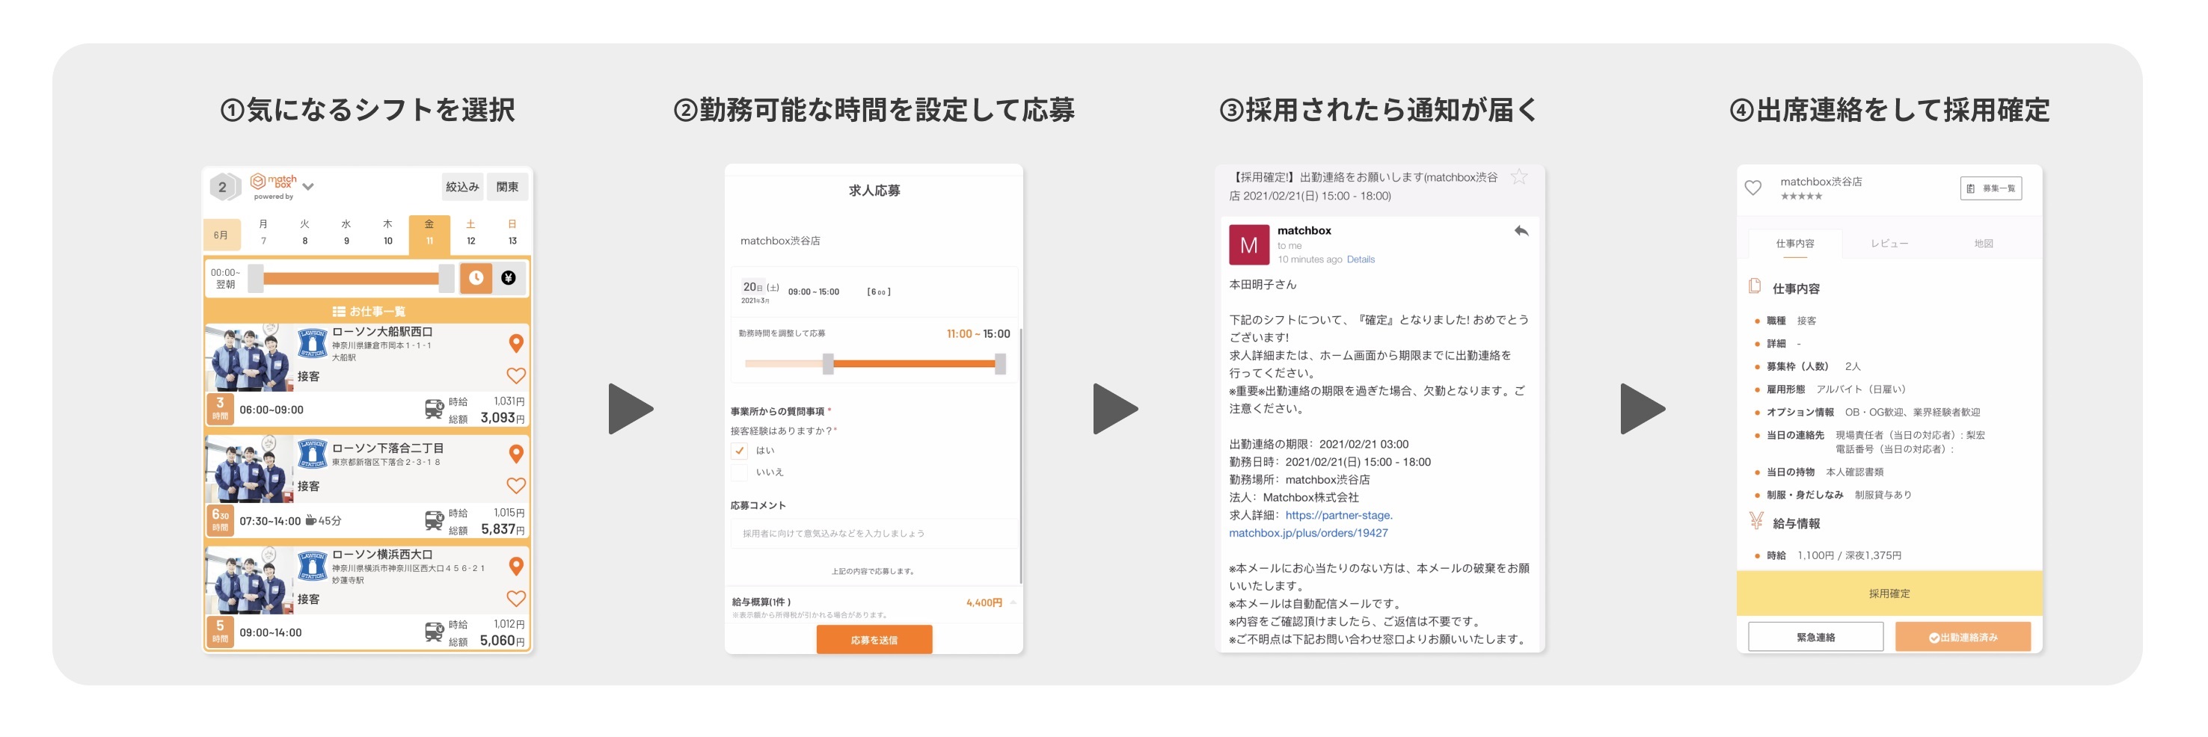Open map pin for ローソン大船駅西口
2208x737 pixels.
(516, 343)
